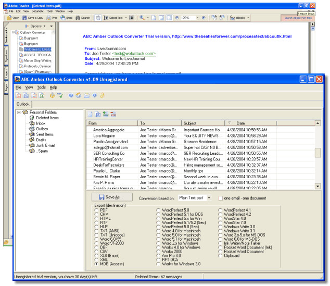This screenshot has height=286, width=330.
Task: Select the CHM export radio button
Action: tap(96, 214)
